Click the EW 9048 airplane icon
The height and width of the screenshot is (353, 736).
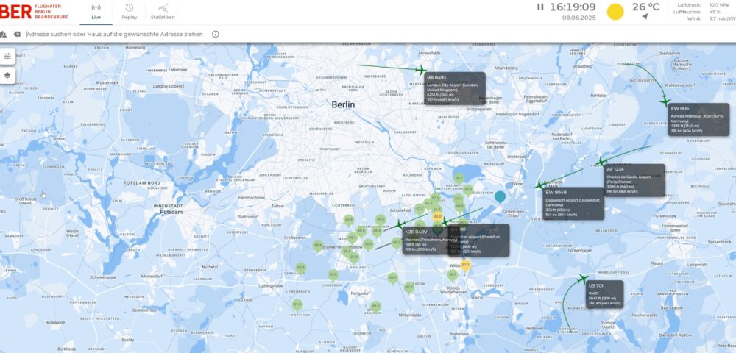tap(541, 185)
